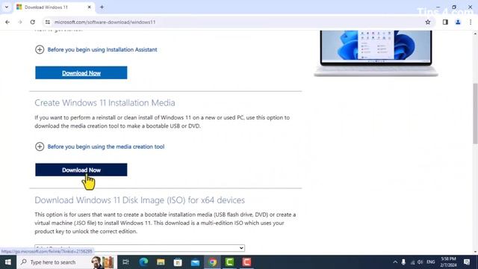Go back to the previous page
The image size is (478, 269).
pyautogui.click(x=7, y=22)
